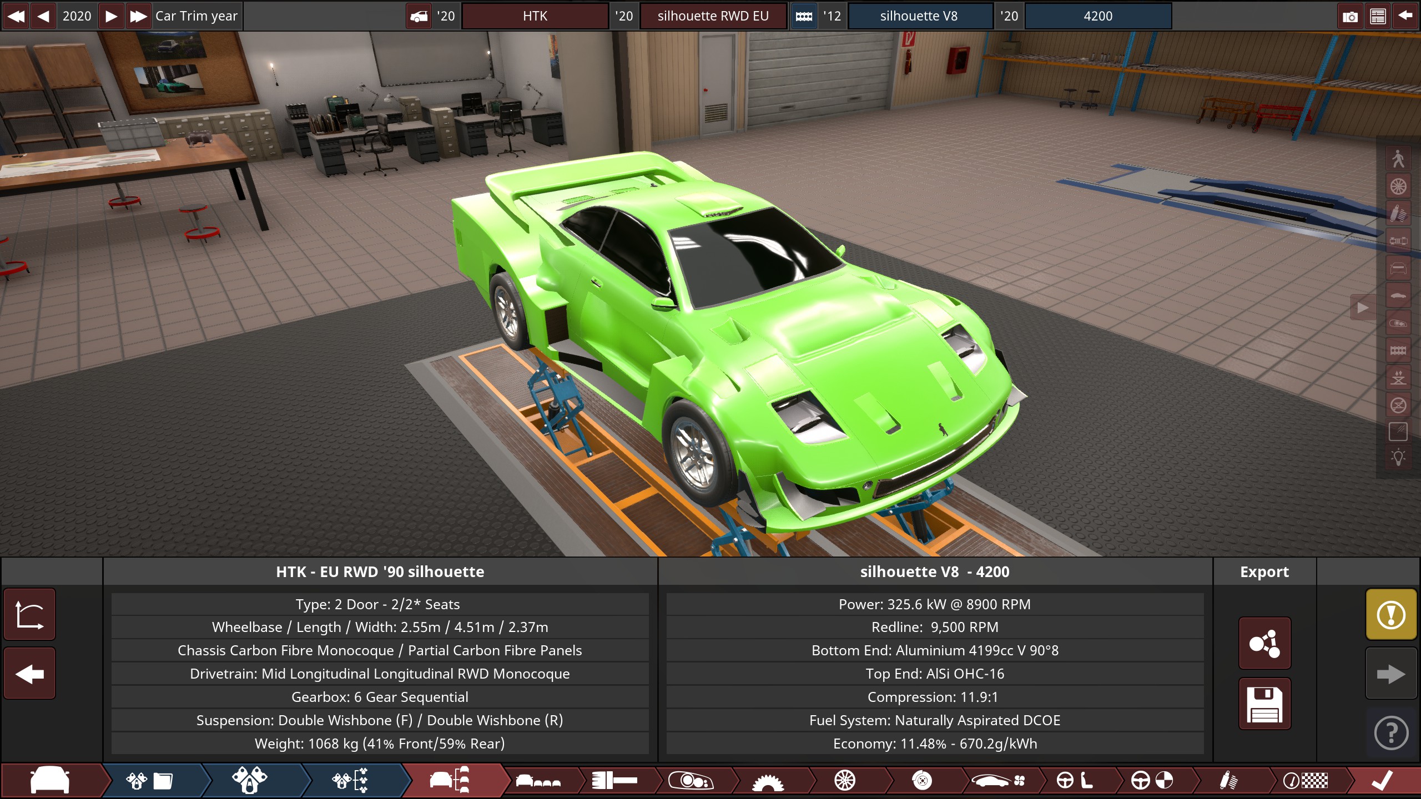Step year forward with single right arrow
1421x799 pixels.
coord(111,16)
